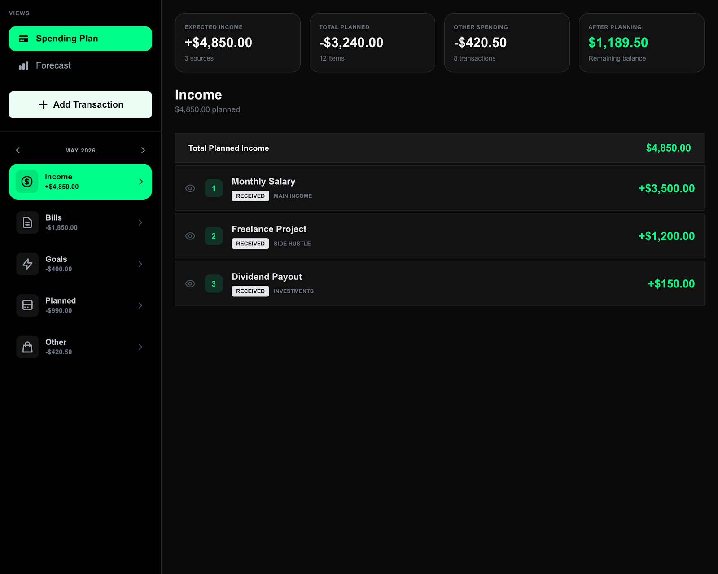The width and height of the screenshot is (718, 574).
Task: Click the Planned card icon
Action: [27, 305]
